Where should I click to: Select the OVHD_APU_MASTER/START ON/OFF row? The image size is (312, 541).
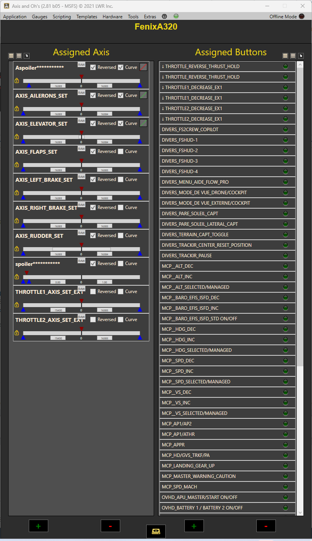228,497
